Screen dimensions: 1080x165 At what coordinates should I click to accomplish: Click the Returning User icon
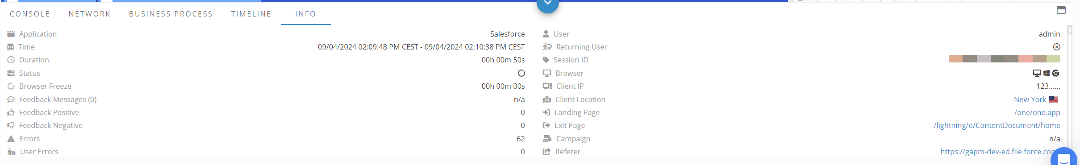point(547,47)
